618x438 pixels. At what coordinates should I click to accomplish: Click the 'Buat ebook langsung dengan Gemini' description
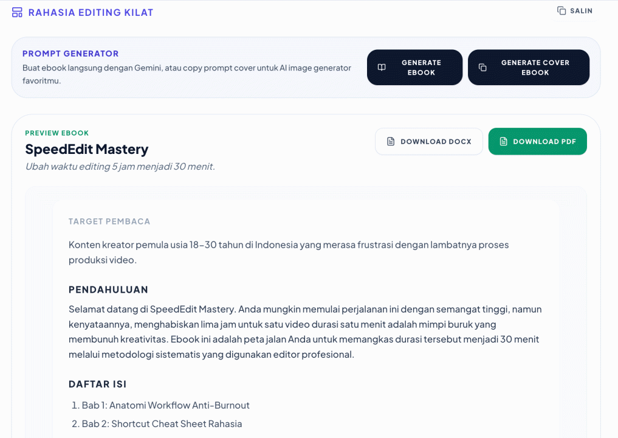[x=187, y=74]
